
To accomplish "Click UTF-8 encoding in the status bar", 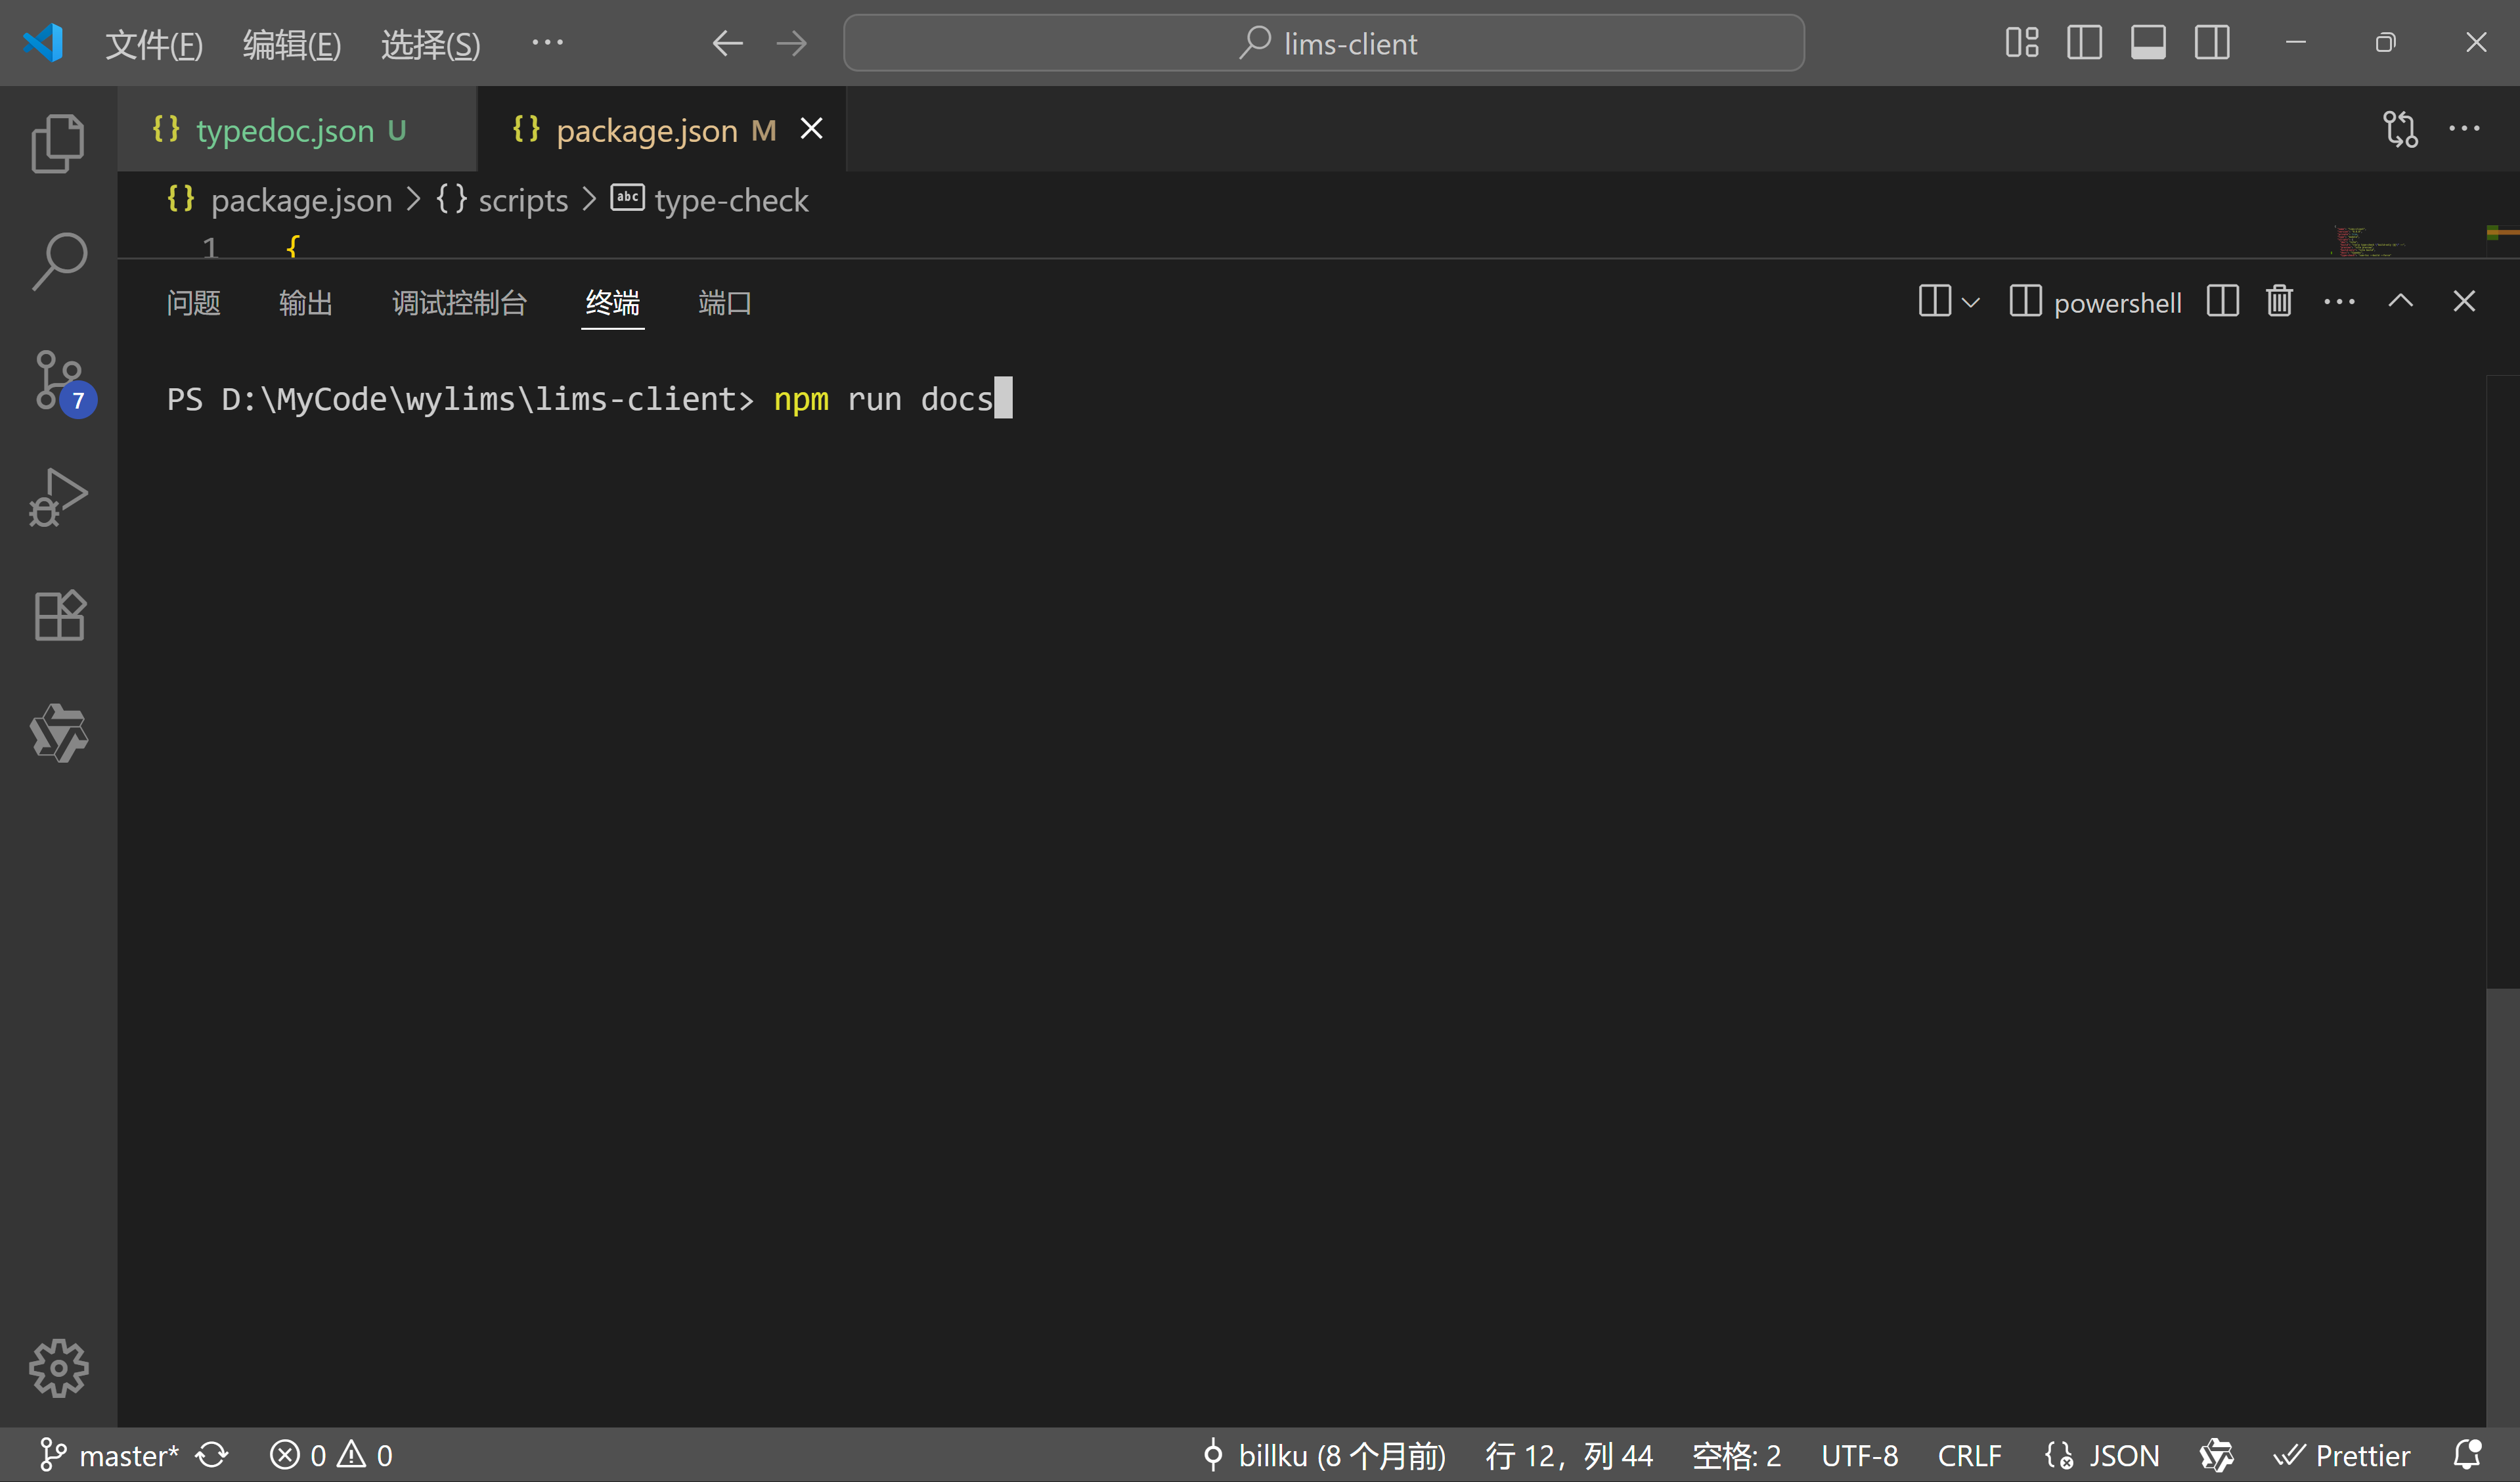I will click(x=1858, y=1455).
